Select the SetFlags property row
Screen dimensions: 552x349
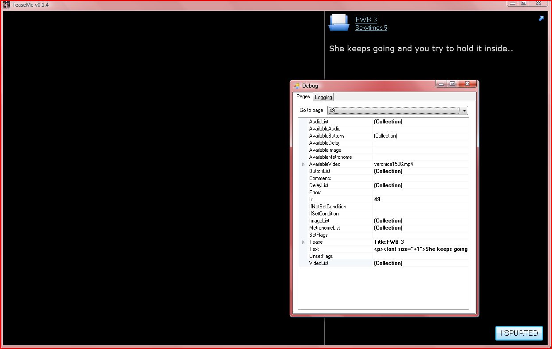click(x=383, y=235)
